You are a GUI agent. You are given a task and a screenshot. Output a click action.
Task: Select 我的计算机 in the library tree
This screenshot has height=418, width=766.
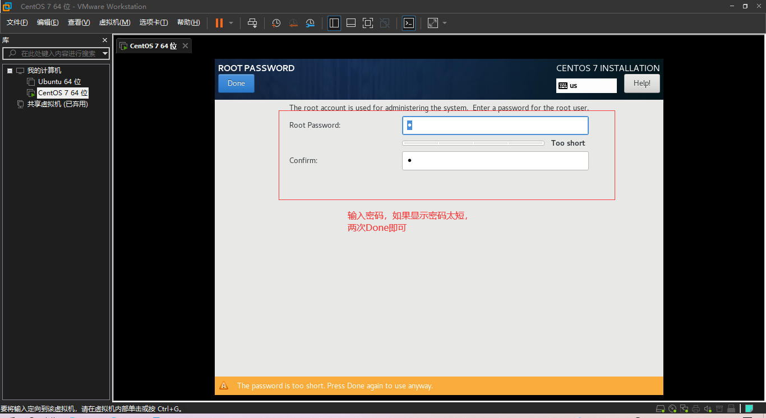pyautogui.click(x=44, y=71)
